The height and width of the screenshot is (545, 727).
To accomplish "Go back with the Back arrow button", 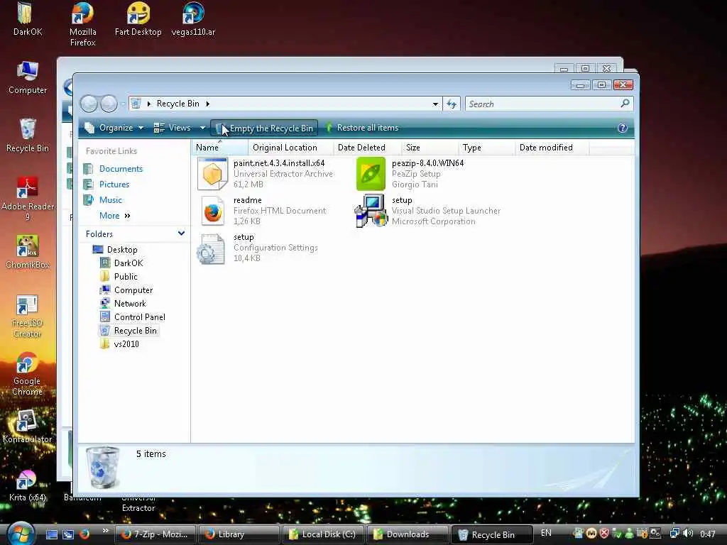I will click(89, 104).
